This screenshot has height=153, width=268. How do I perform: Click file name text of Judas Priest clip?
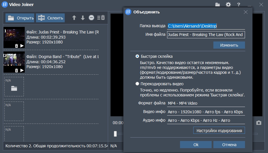pyautogui.click(x=63, y=32)
